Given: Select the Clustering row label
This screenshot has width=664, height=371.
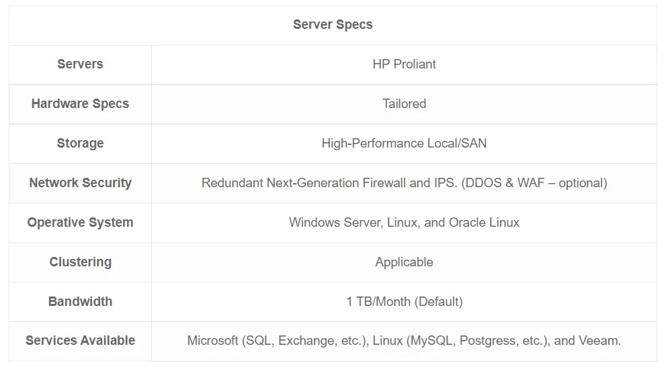Looking at the screenshot, I should (80, 262).
